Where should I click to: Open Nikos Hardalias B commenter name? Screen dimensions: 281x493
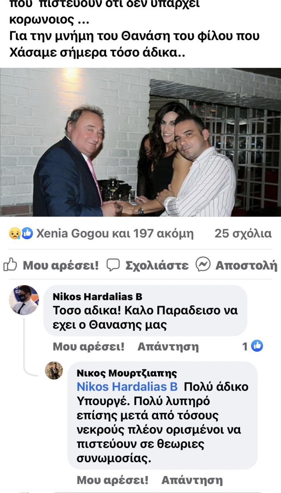97,297
